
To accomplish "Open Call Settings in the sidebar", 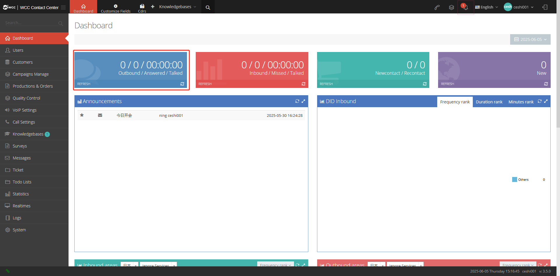I will pos(34,122).
